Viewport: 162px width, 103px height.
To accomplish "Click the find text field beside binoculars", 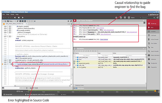I will 12,88.
